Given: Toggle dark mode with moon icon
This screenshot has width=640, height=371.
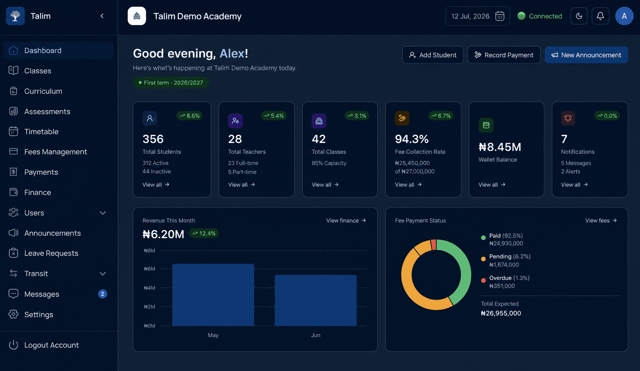Looking at the screenshot, I should [x=579, y=16].
